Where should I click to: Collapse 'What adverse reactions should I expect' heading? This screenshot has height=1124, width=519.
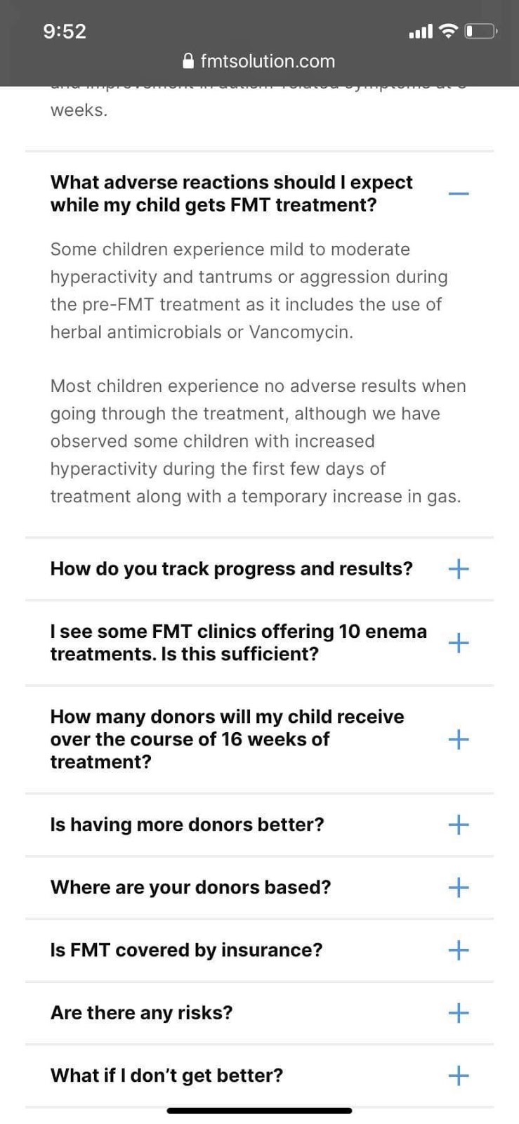pos(231,193)
